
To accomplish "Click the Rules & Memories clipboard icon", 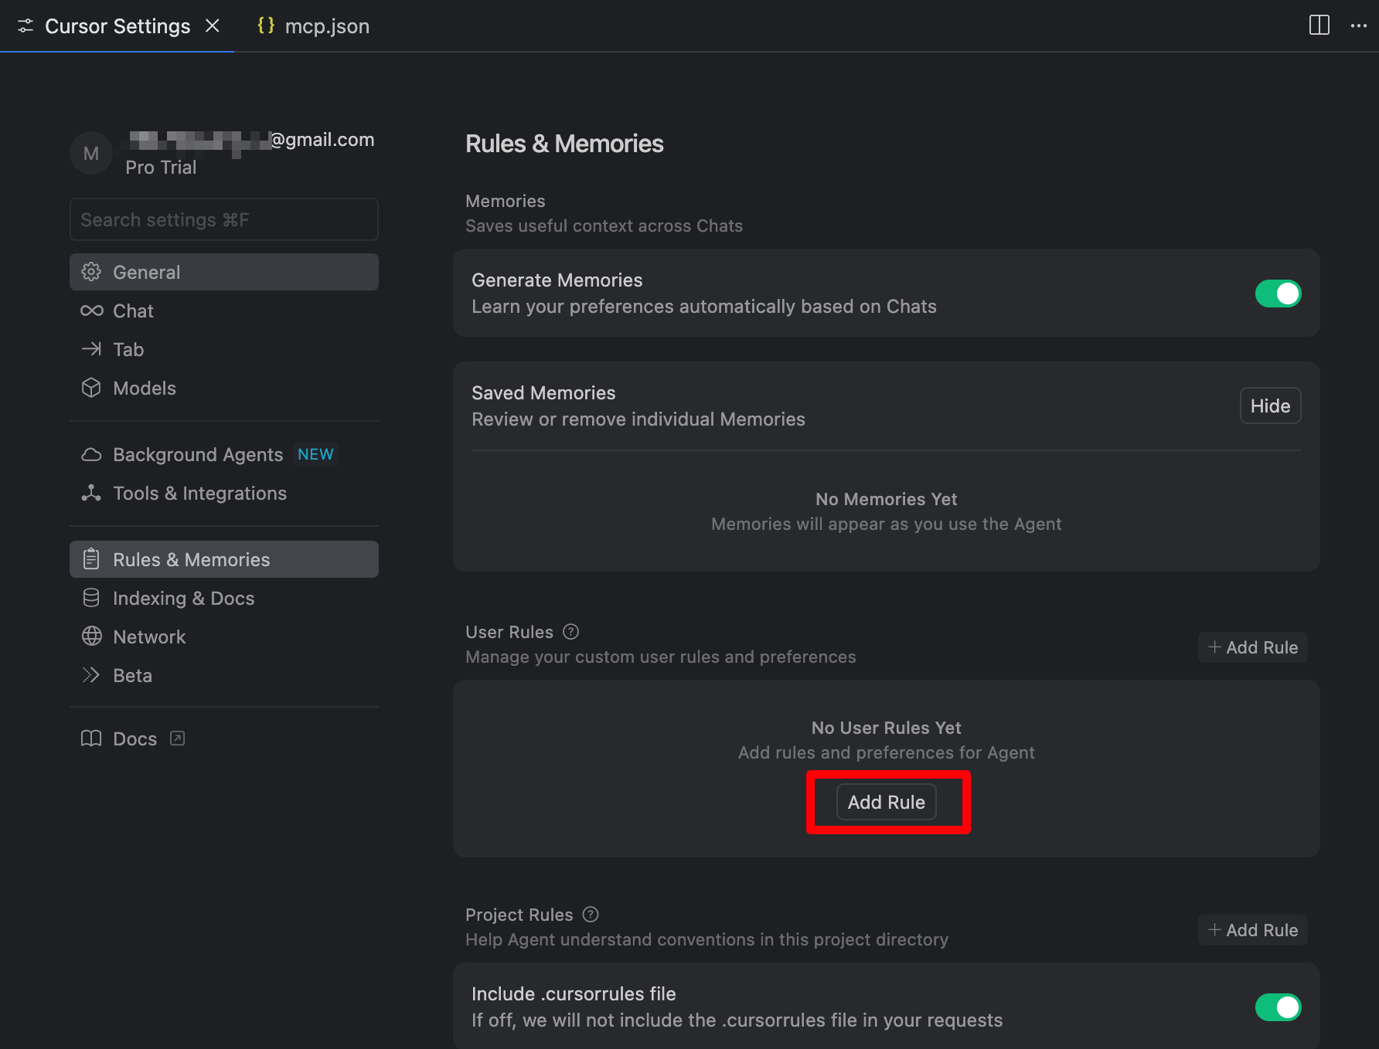I will 91,559.
